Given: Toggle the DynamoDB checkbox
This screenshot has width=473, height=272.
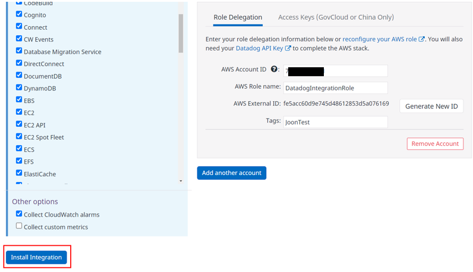Looking at the screenshot, I should [x=19, y=87].
